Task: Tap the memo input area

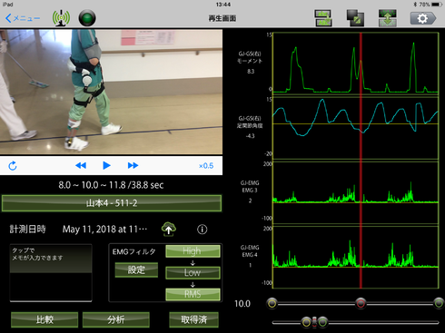Action: pos(51,273)
